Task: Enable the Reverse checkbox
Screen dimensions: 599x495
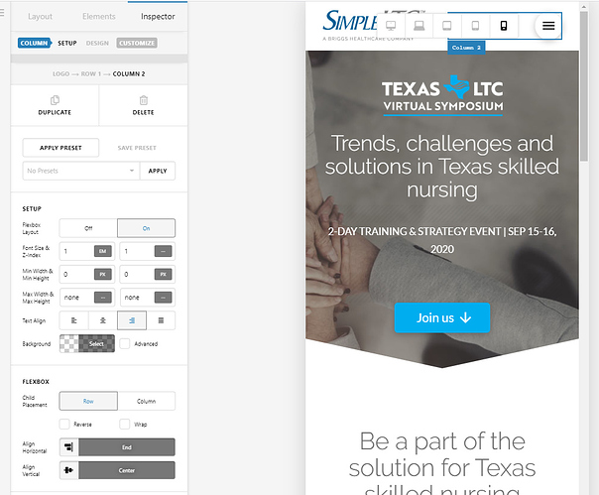Action: click(x=64, y=424)
